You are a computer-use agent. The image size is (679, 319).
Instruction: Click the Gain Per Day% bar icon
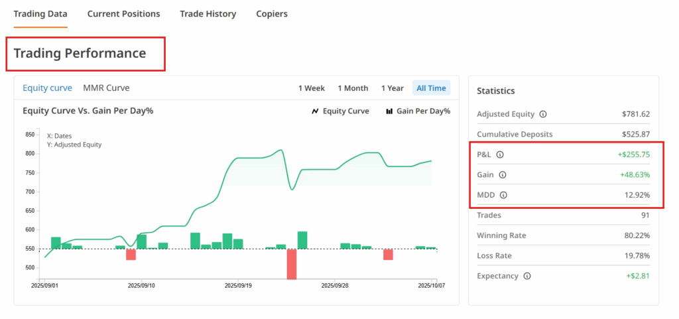(x=389, y=111)
